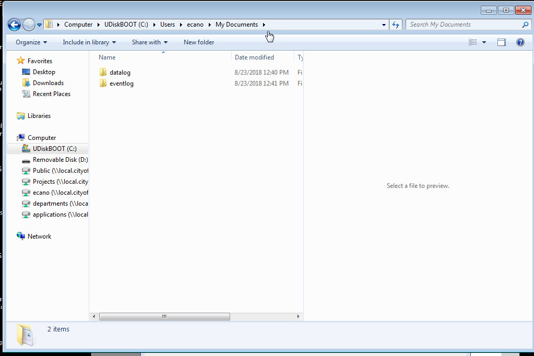Go back with the Back arrow button
The image size is (534, 356).
[14, 25]
